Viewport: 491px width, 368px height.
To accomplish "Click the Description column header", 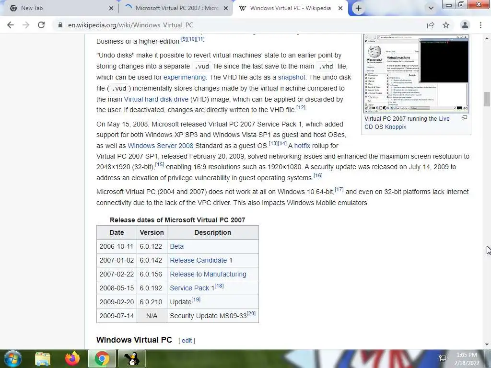I will [x=212, y=232].
